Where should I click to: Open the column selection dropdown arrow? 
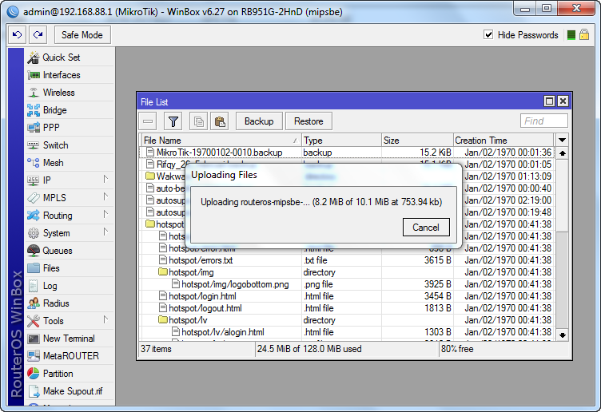click(x=563, y=141)
